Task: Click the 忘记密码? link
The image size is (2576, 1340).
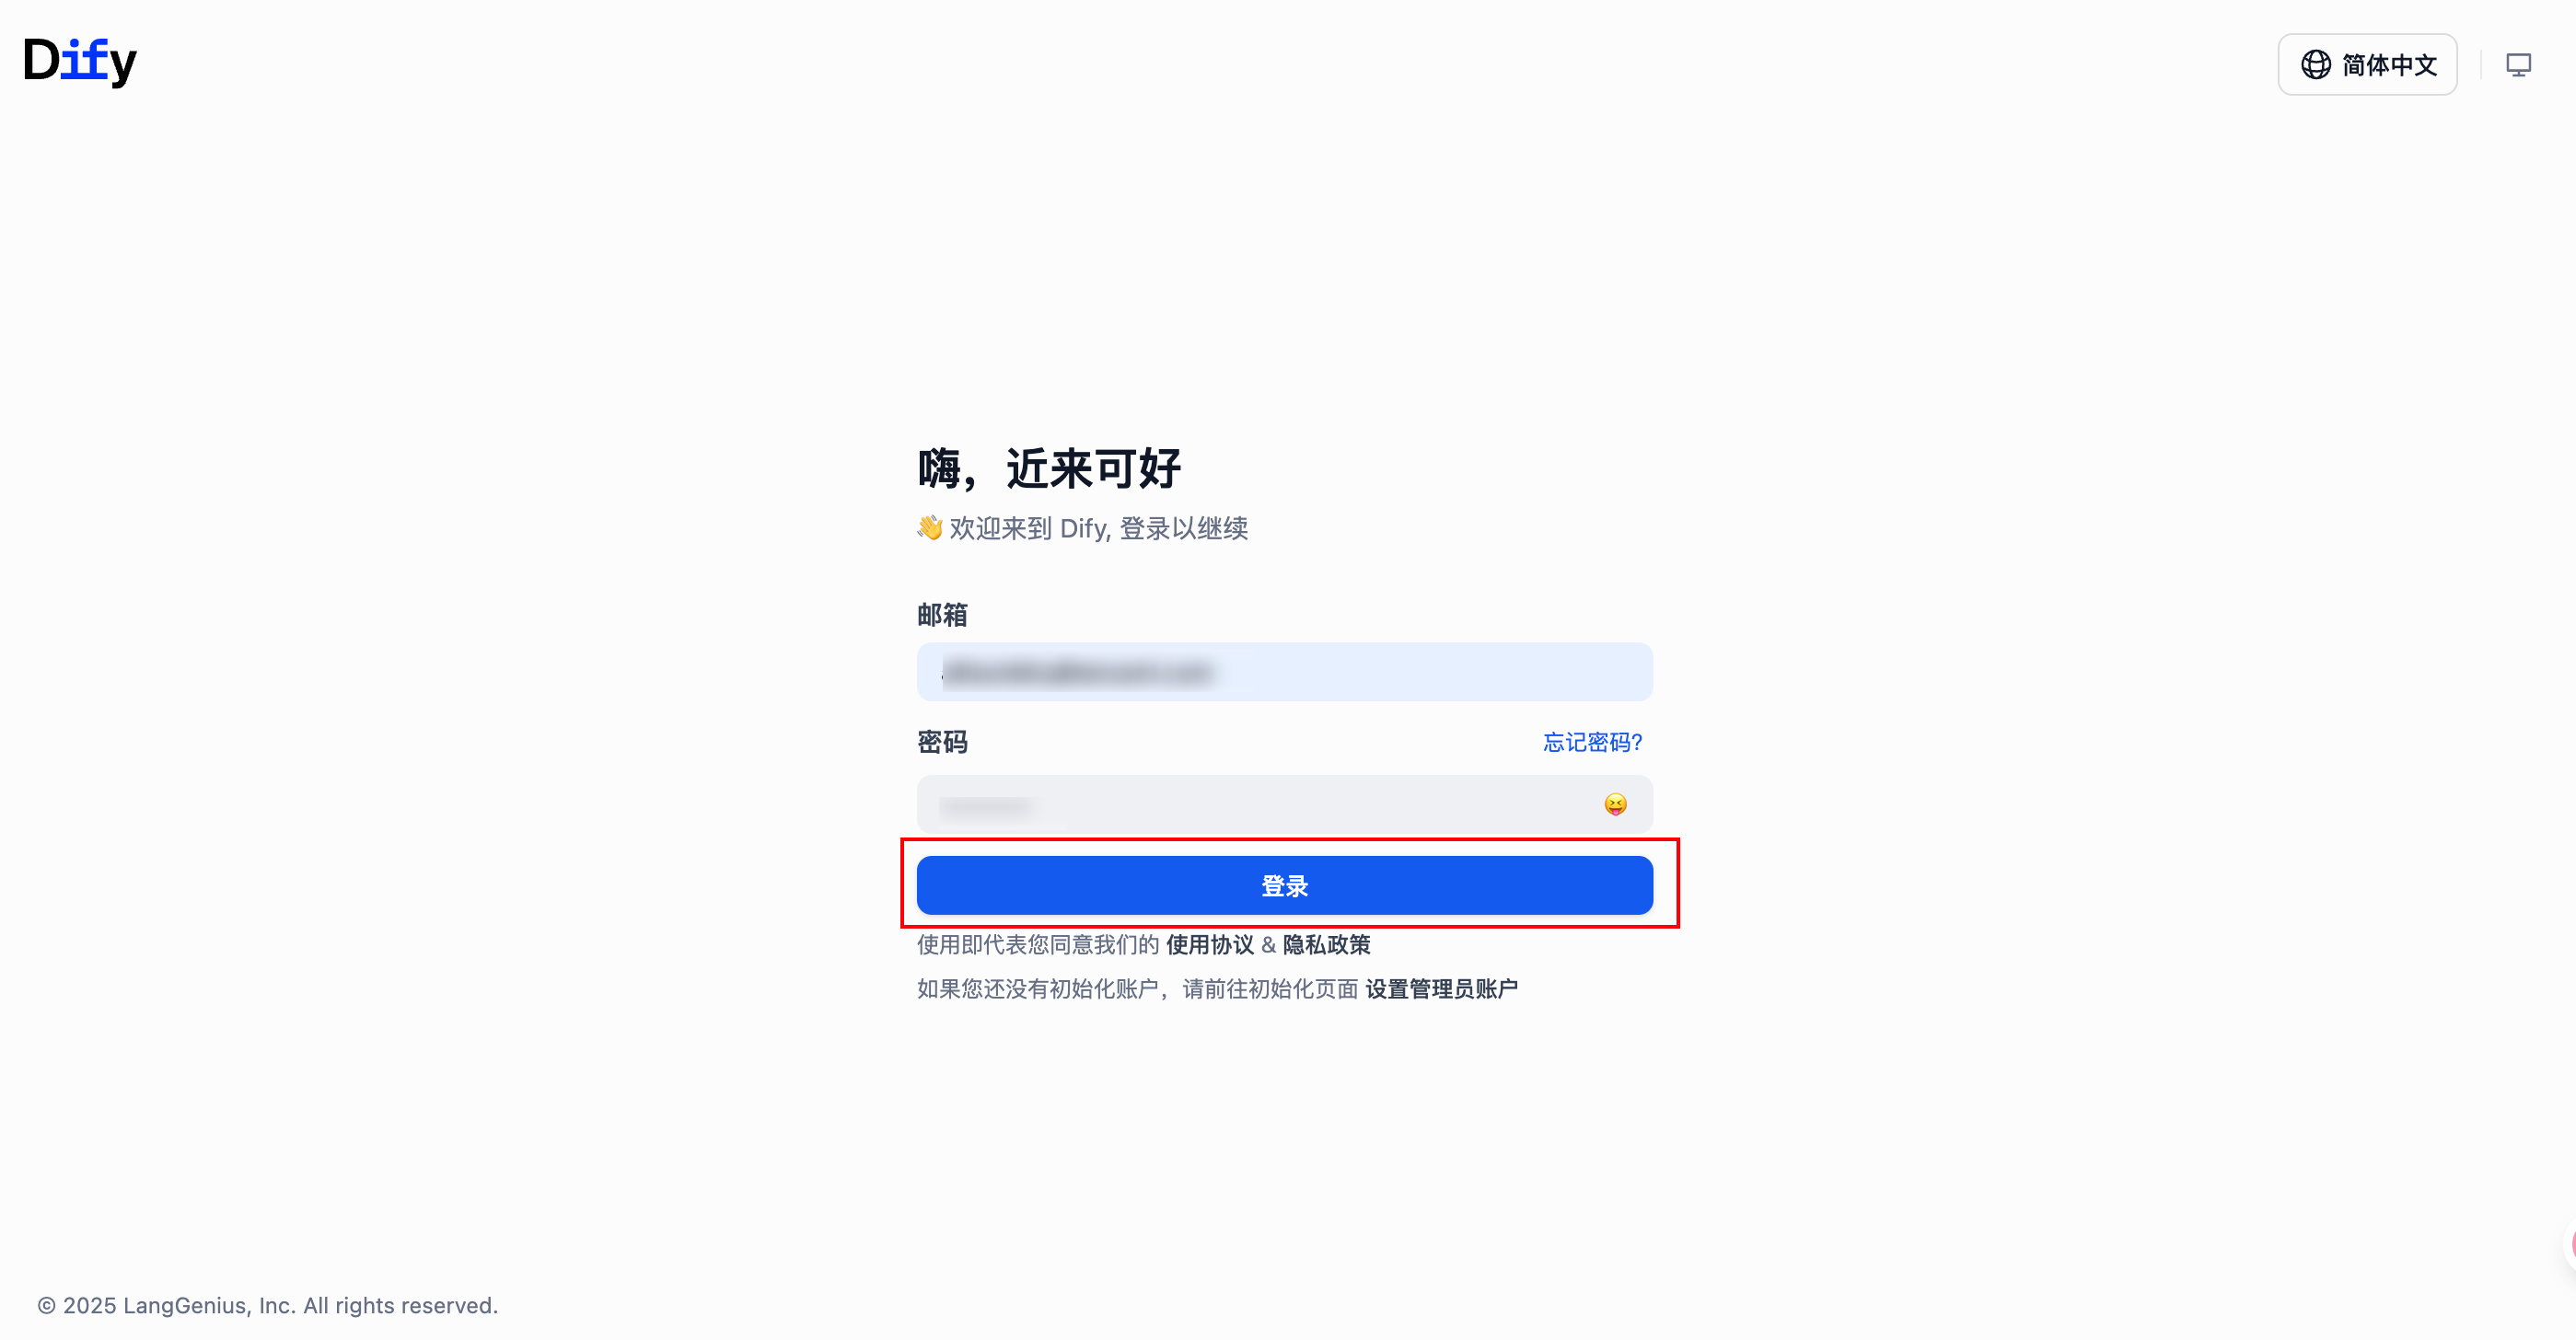Action: 1592,742
